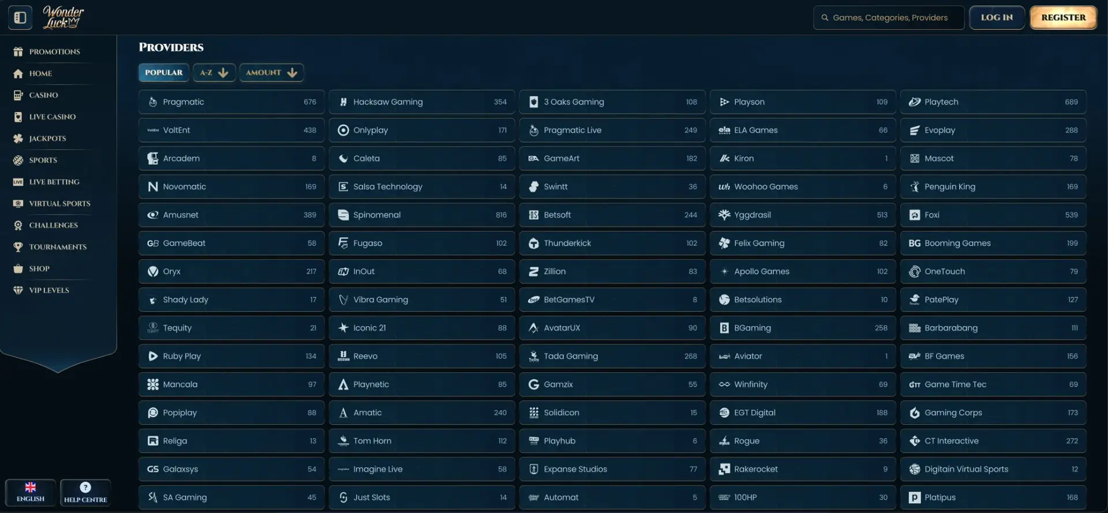
Task: Go to Home via the house icon
Action: [18, 73]
